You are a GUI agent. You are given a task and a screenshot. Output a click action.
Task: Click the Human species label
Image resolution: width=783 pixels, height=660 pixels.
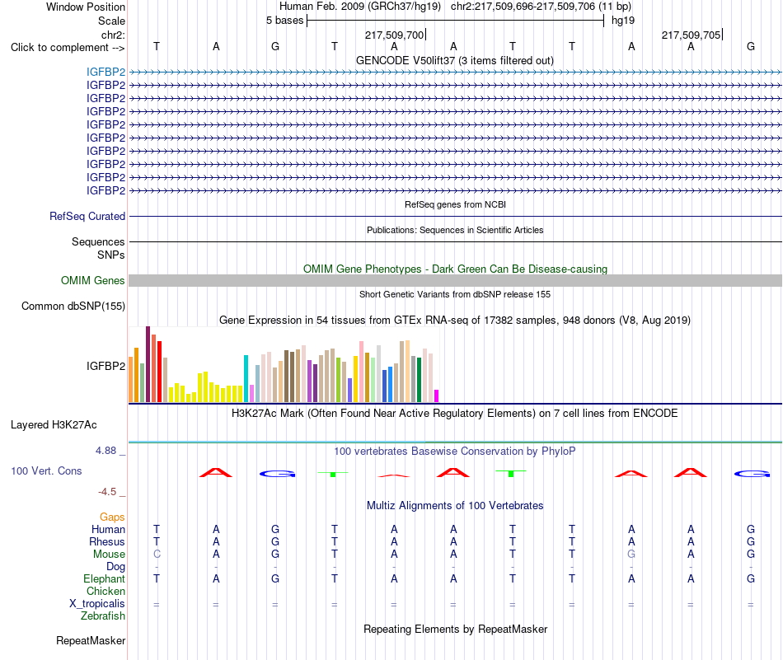(x=108, y=529)
